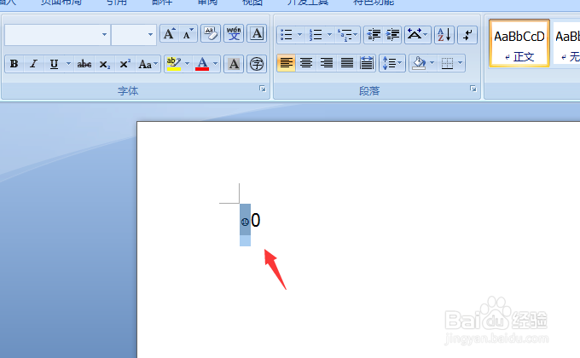Open Enclose Characters tool

point(257,64)
